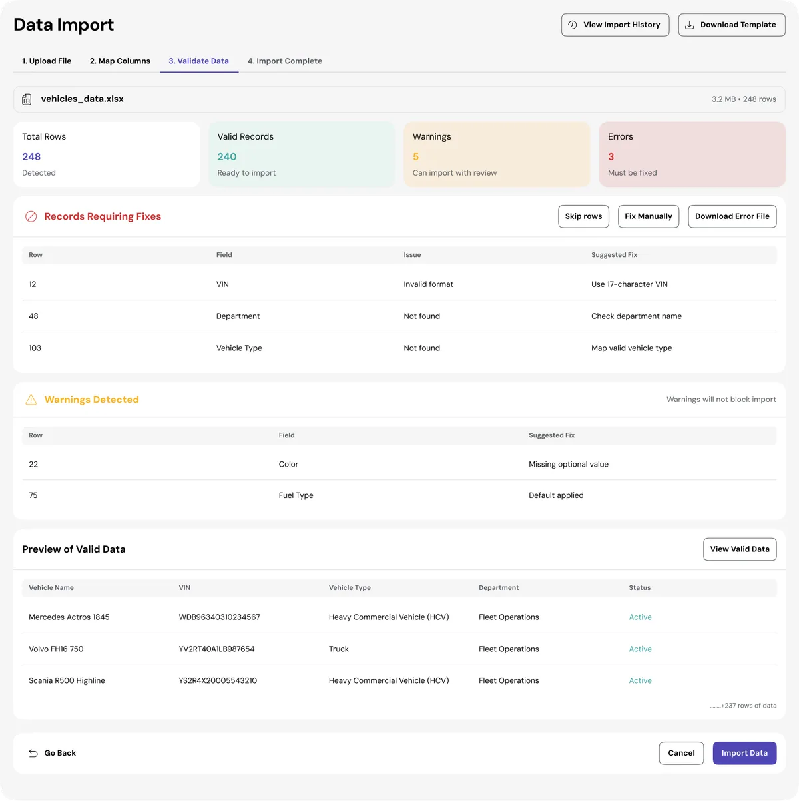Open the Map Columns step
Screen dimensions: 799x801
pyautogui.click(x=120, y=61)
